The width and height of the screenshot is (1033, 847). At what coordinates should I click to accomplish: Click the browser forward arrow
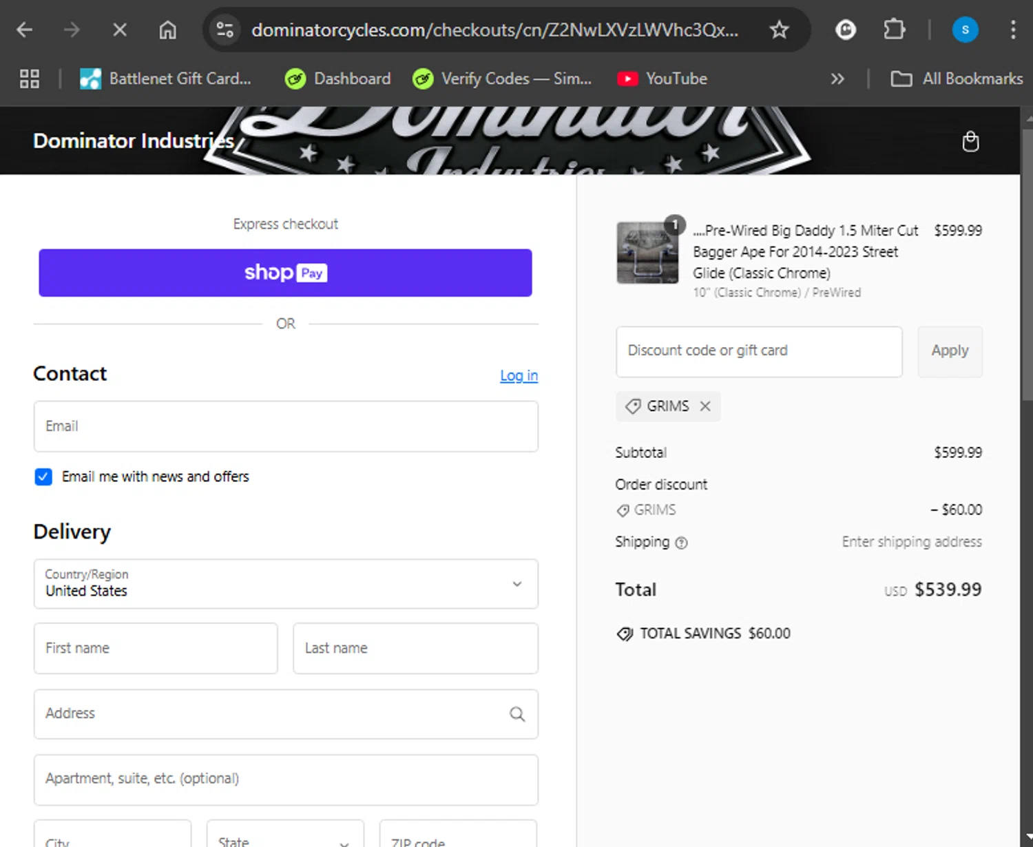point(72,30)
